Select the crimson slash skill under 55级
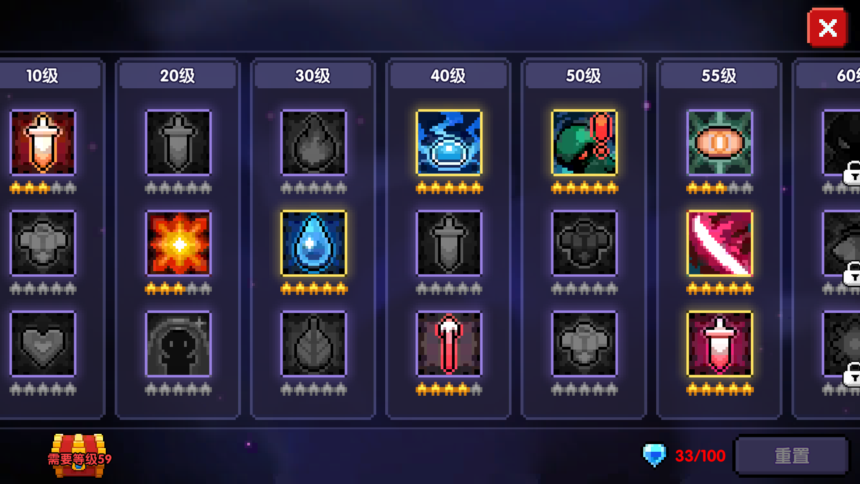The height and width of the screenshot is (484, 860). pyautogui.click(x=720, y=243)
